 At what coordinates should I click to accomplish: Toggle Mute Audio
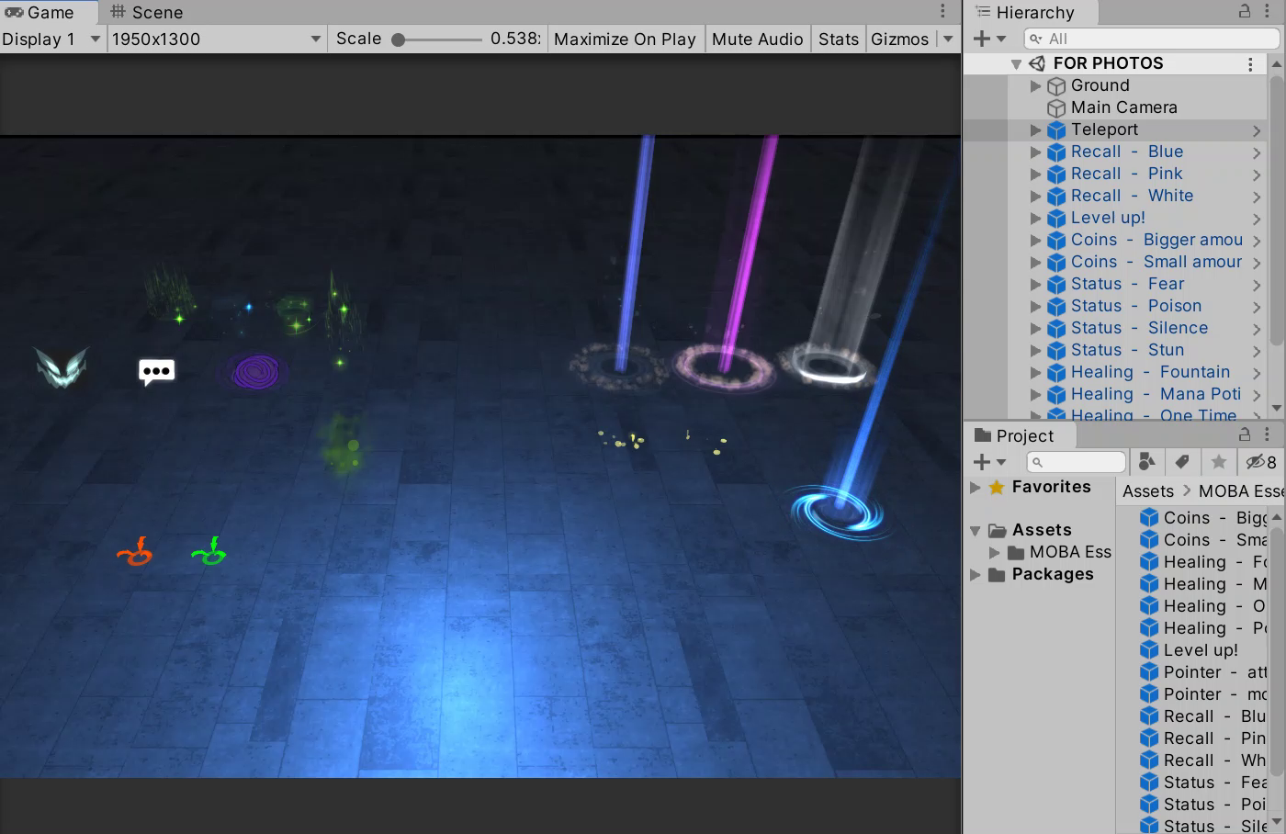coord(757,39)
